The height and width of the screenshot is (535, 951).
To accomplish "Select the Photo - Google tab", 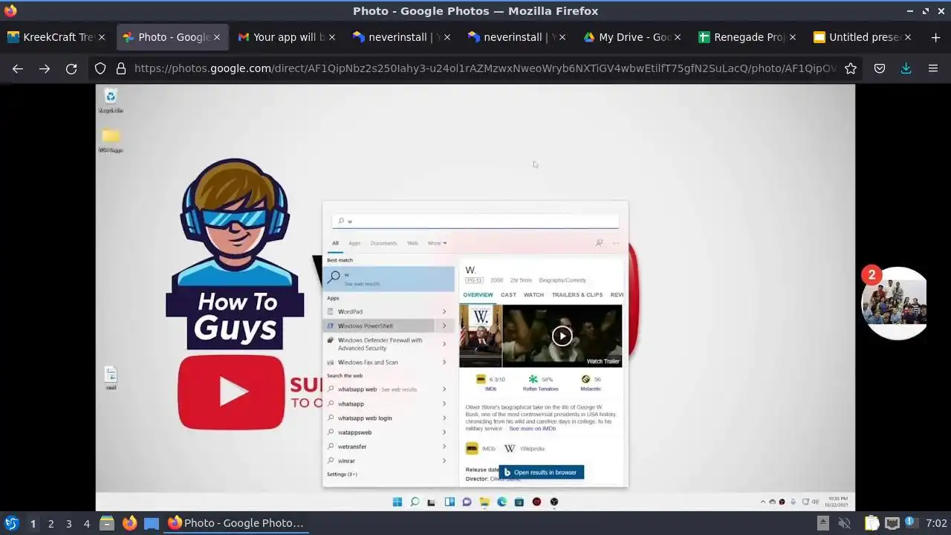I will tap(172, 37).
